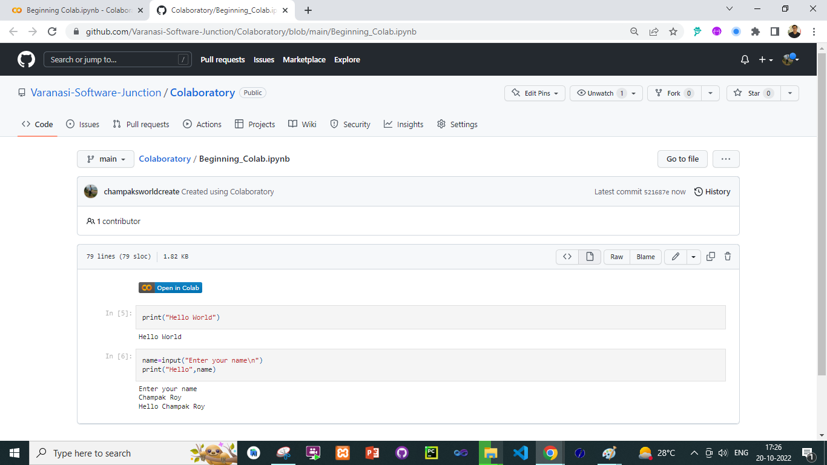Copy raw contents of the file

tap(711, 257)
